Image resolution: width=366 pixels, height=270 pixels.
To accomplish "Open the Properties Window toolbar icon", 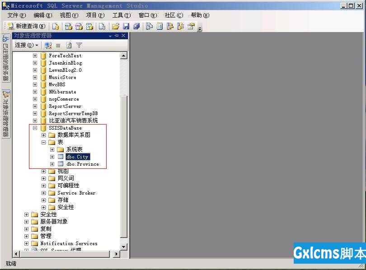I will pyautogui.click(x=191, y=26).
